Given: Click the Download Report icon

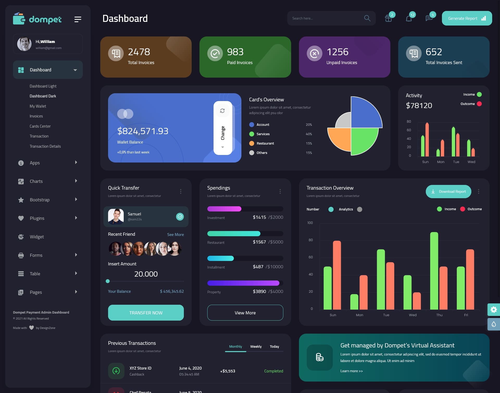Looking at the screenshot, I should pos(433,191).
